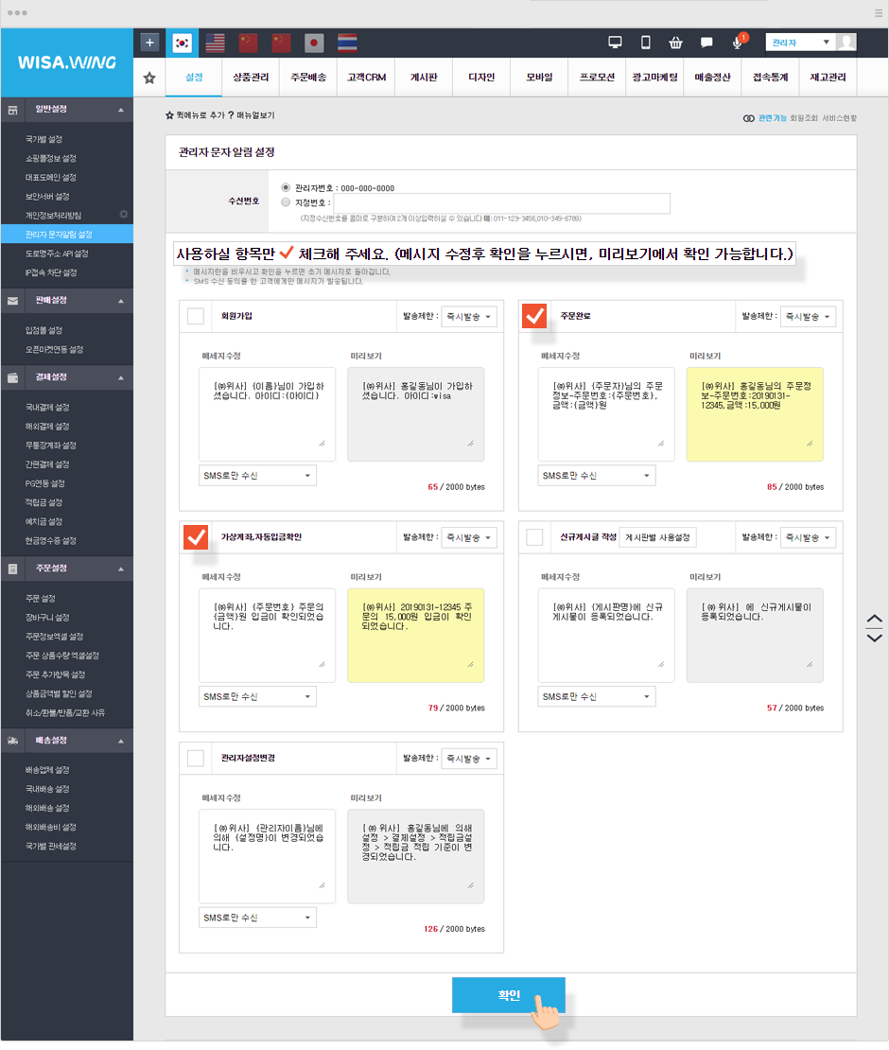Screen dimensions: 889x1050
Task: Check the 관리자설정변경 checkbox
Action: (196, 758)
